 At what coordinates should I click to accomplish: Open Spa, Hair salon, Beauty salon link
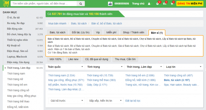click(x=182, y=85)
